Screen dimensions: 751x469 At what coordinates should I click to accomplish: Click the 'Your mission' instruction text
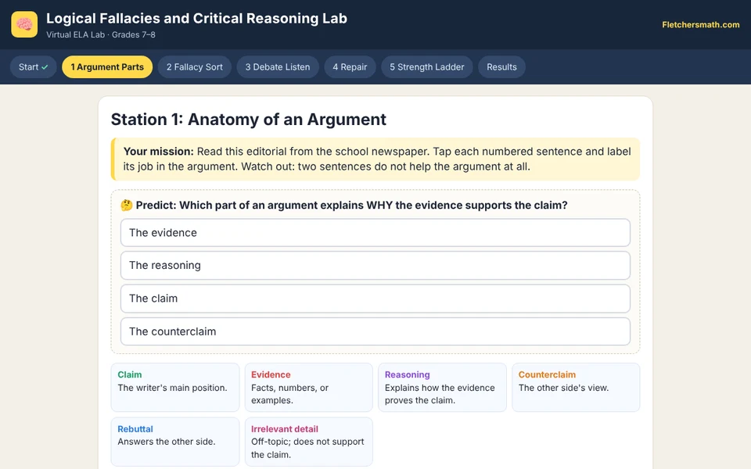click(376, 159)
